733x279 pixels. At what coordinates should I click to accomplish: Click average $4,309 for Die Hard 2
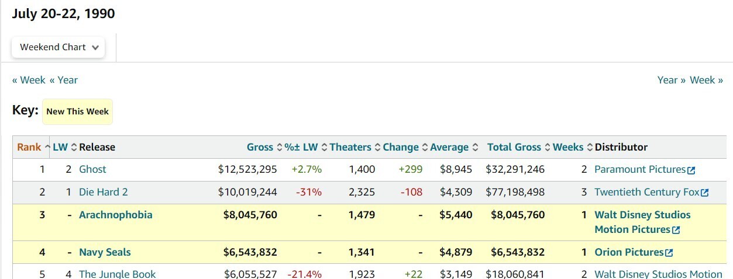(x=456, y=192)
